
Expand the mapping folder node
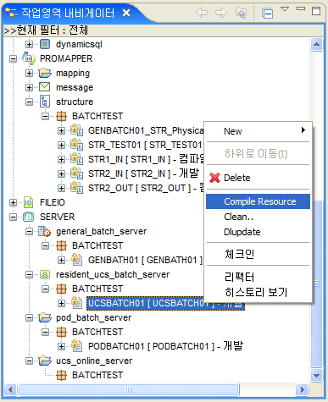(29, 73)
